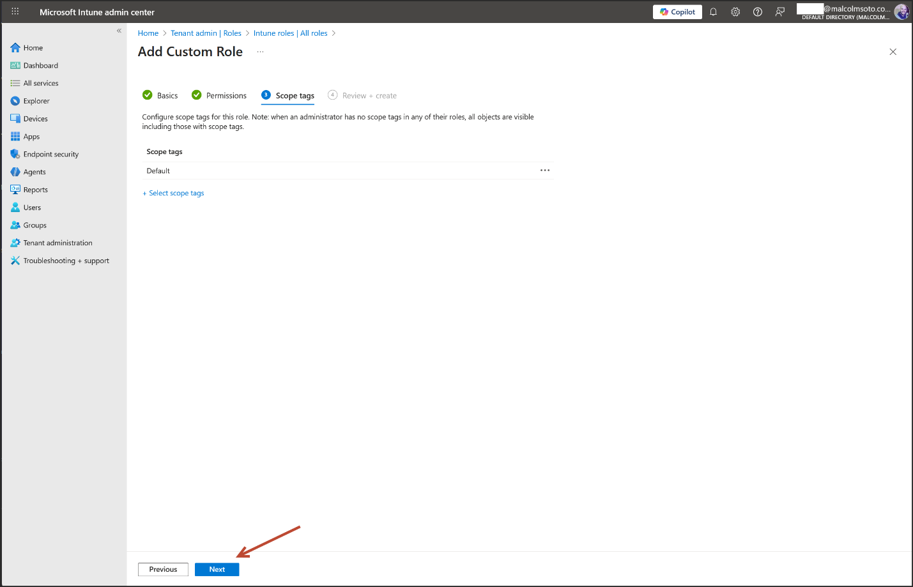Screen dimensions: 913x587
Task: Open Endpoint security in sidebar
Action: [50, 155]
